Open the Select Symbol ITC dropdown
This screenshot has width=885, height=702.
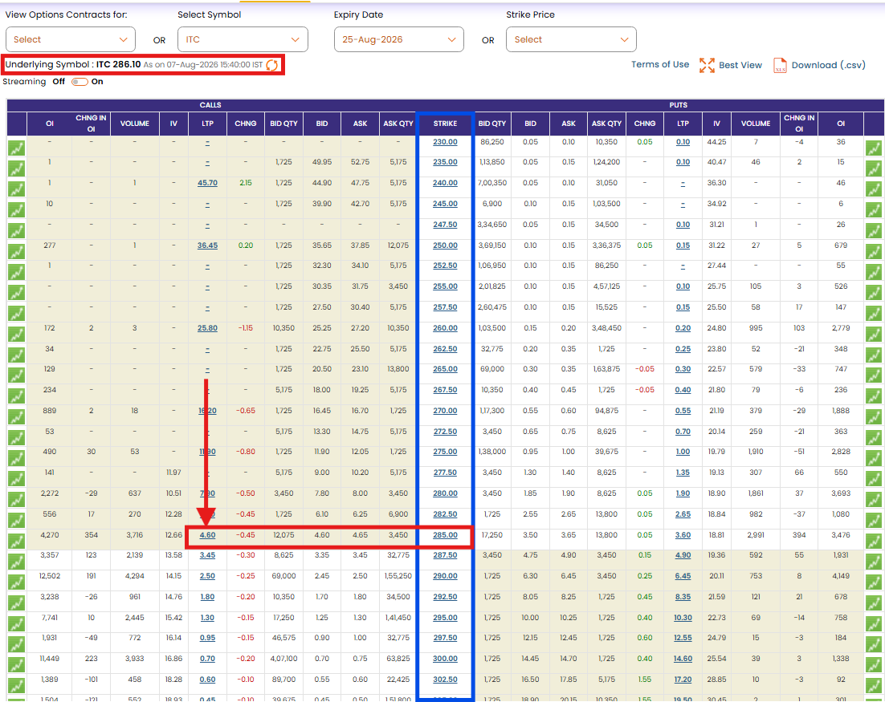click(x=243, y=39)
